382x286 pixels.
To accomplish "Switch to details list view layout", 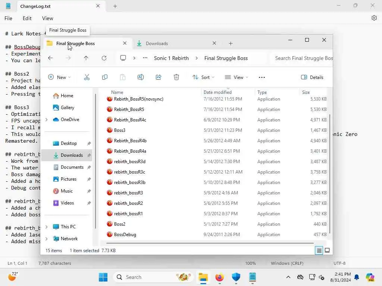I will (319, 250).
